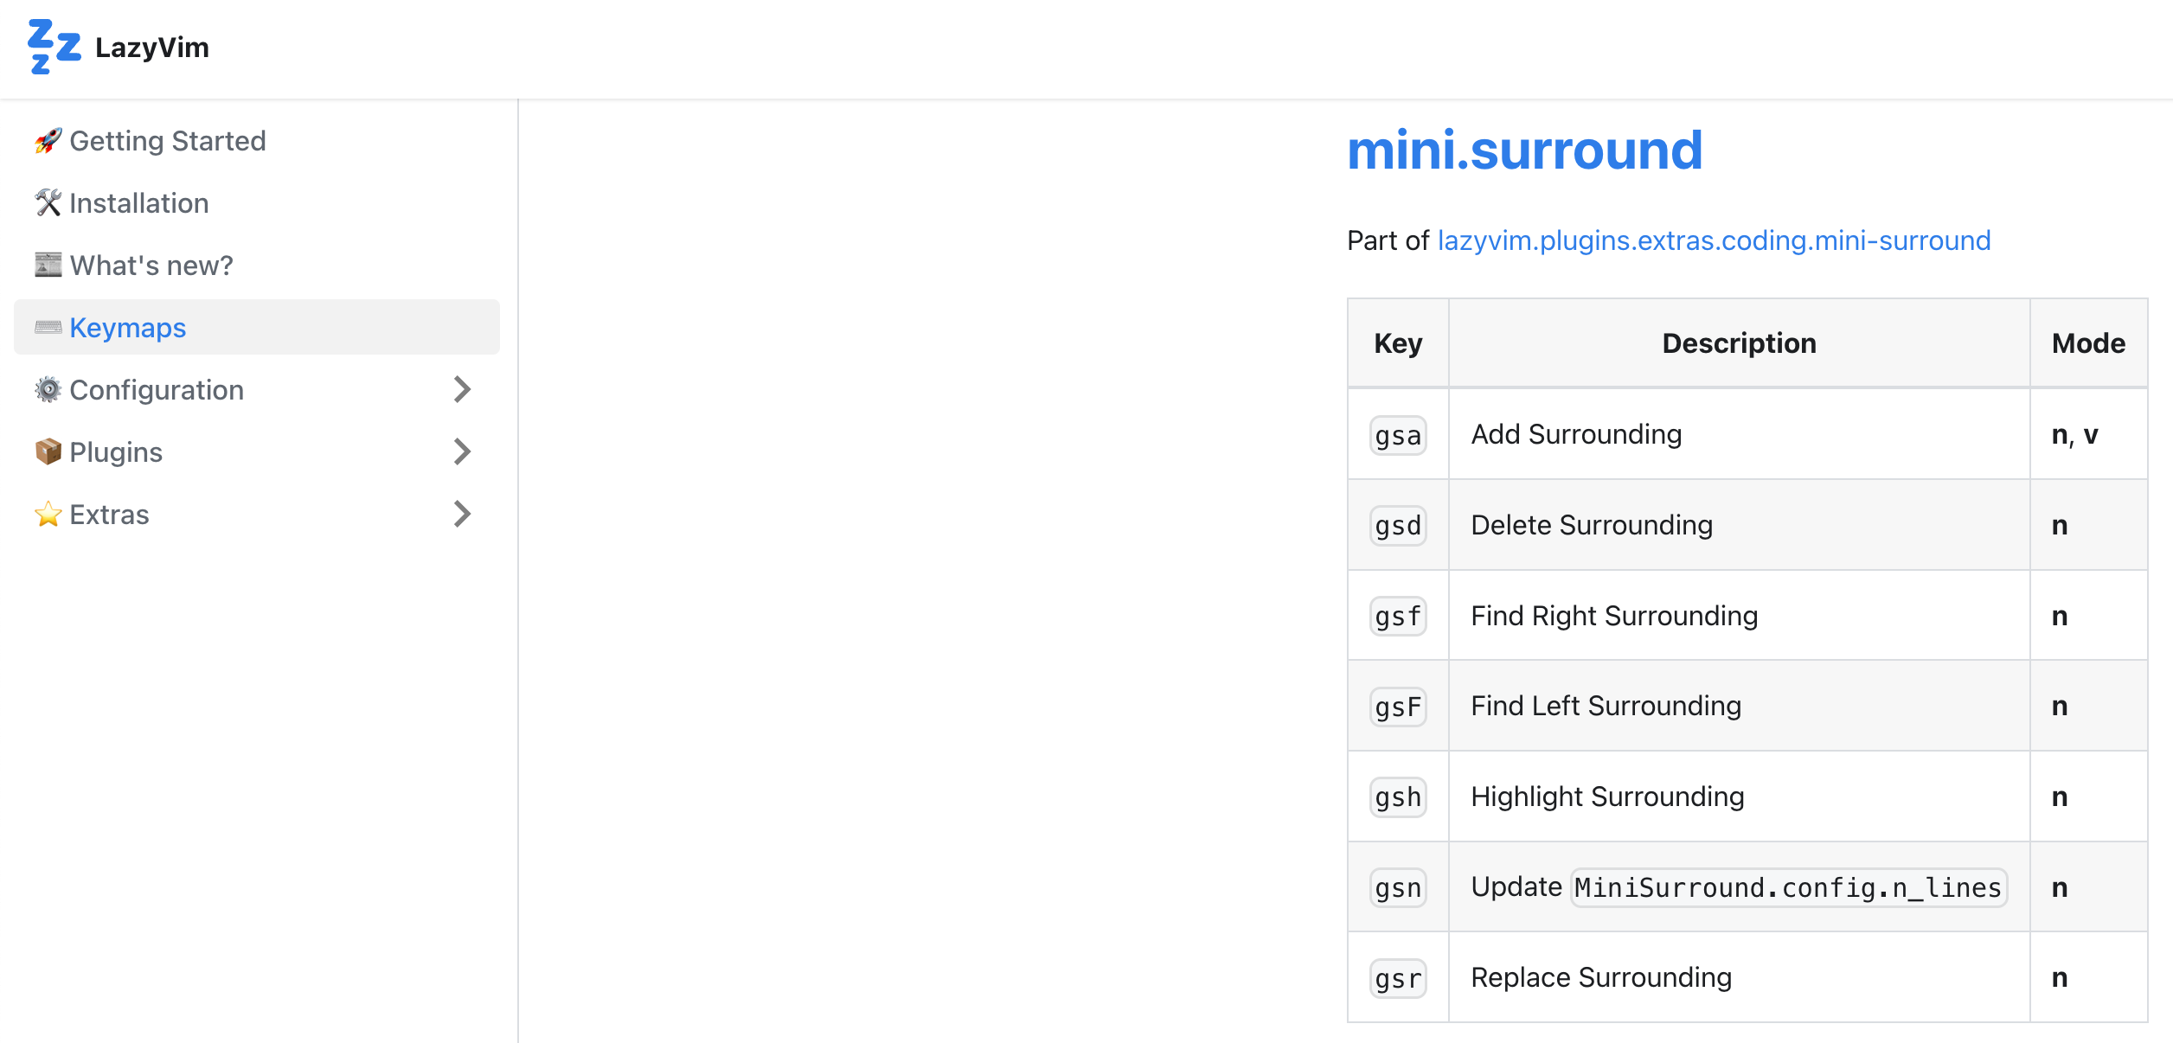The width and height of the screenshot is (2173, 1043).
Task: Click the gear icon beside Configuration
Action: pos(48,390)
